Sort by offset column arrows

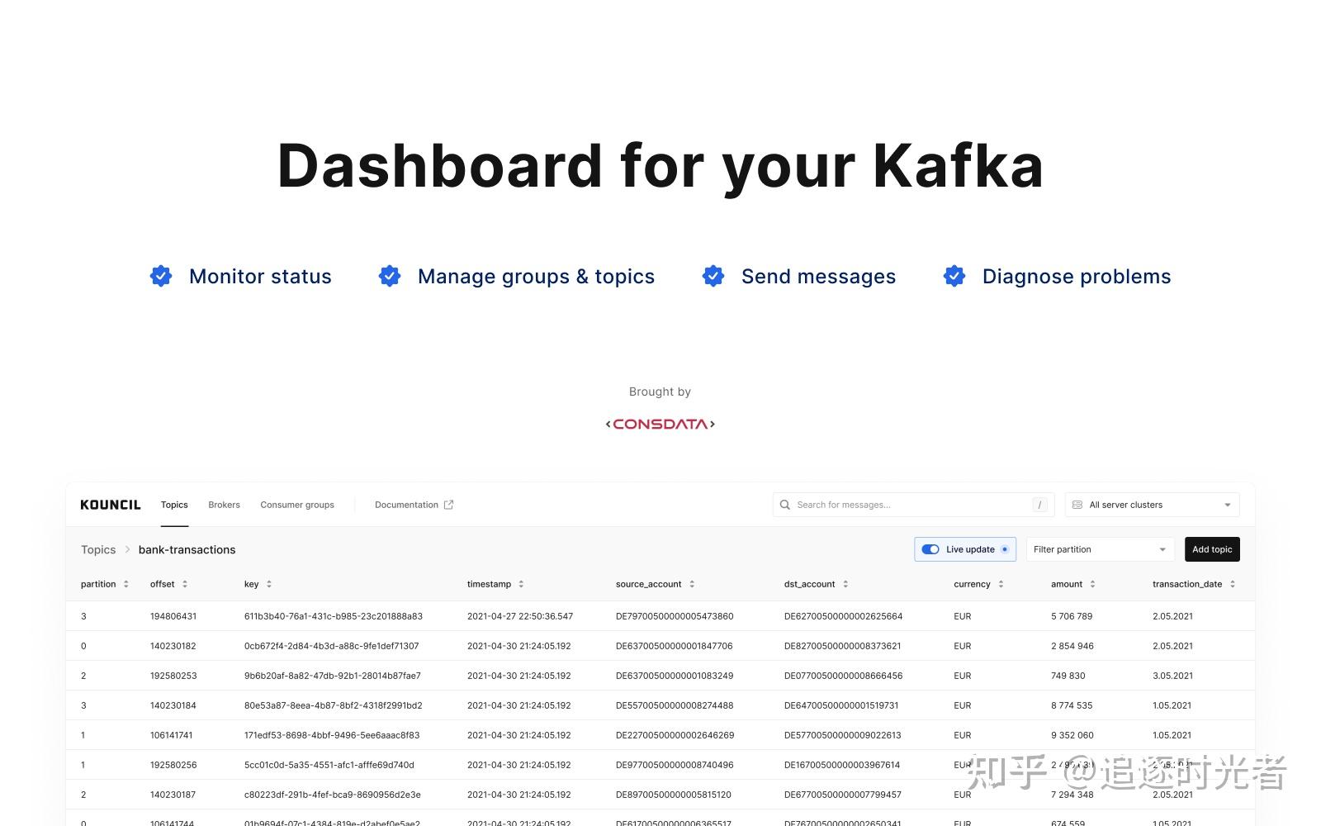(x=185, y=584)
